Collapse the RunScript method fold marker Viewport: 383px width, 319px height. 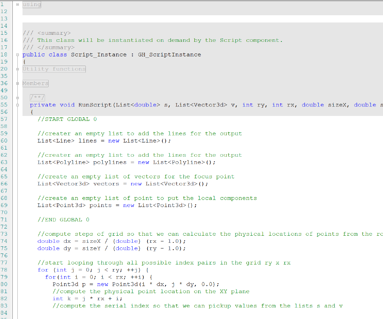[x=18, y=105]
